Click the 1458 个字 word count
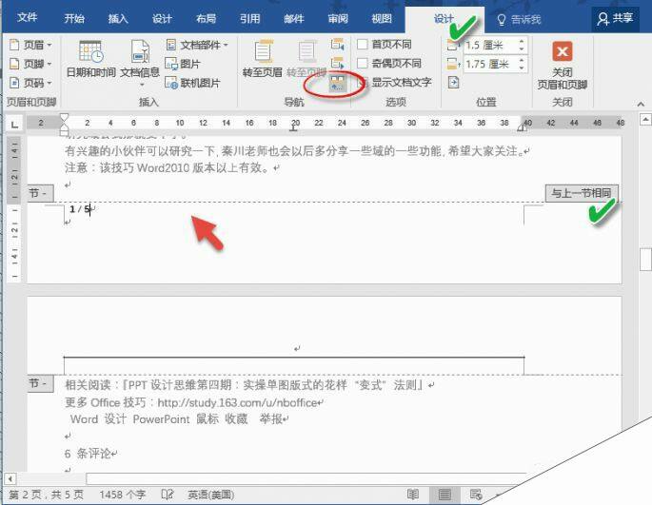This screenshot has height=505, width=652. [122, 495]
